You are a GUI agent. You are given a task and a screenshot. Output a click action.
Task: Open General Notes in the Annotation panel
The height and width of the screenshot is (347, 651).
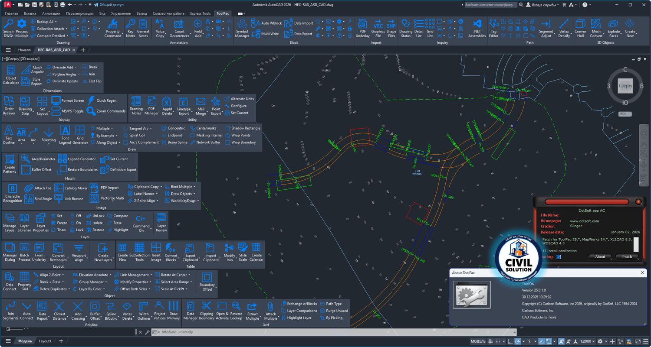pos(143,28)
